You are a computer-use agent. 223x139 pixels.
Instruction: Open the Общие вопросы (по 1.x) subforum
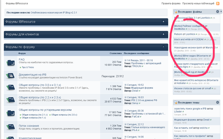34,118
